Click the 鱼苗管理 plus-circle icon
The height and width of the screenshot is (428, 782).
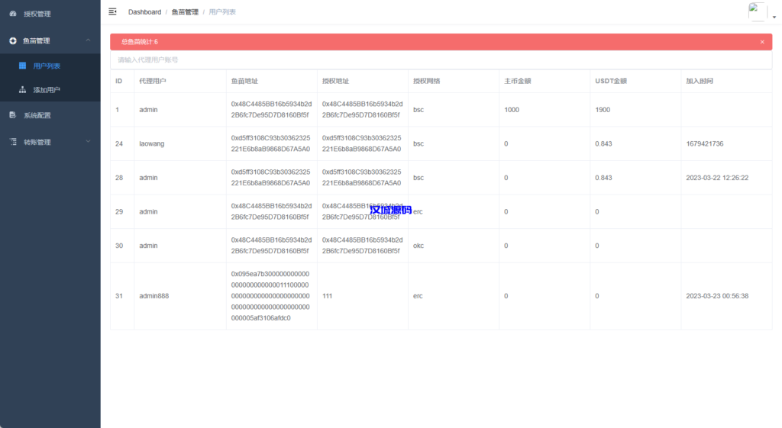point(13,41)
